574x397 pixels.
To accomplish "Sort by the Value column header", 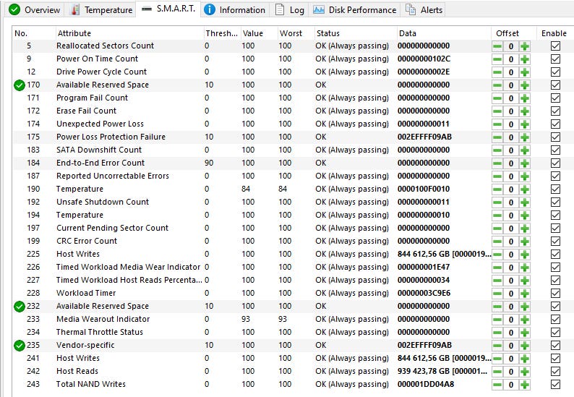I will (259, 33).
